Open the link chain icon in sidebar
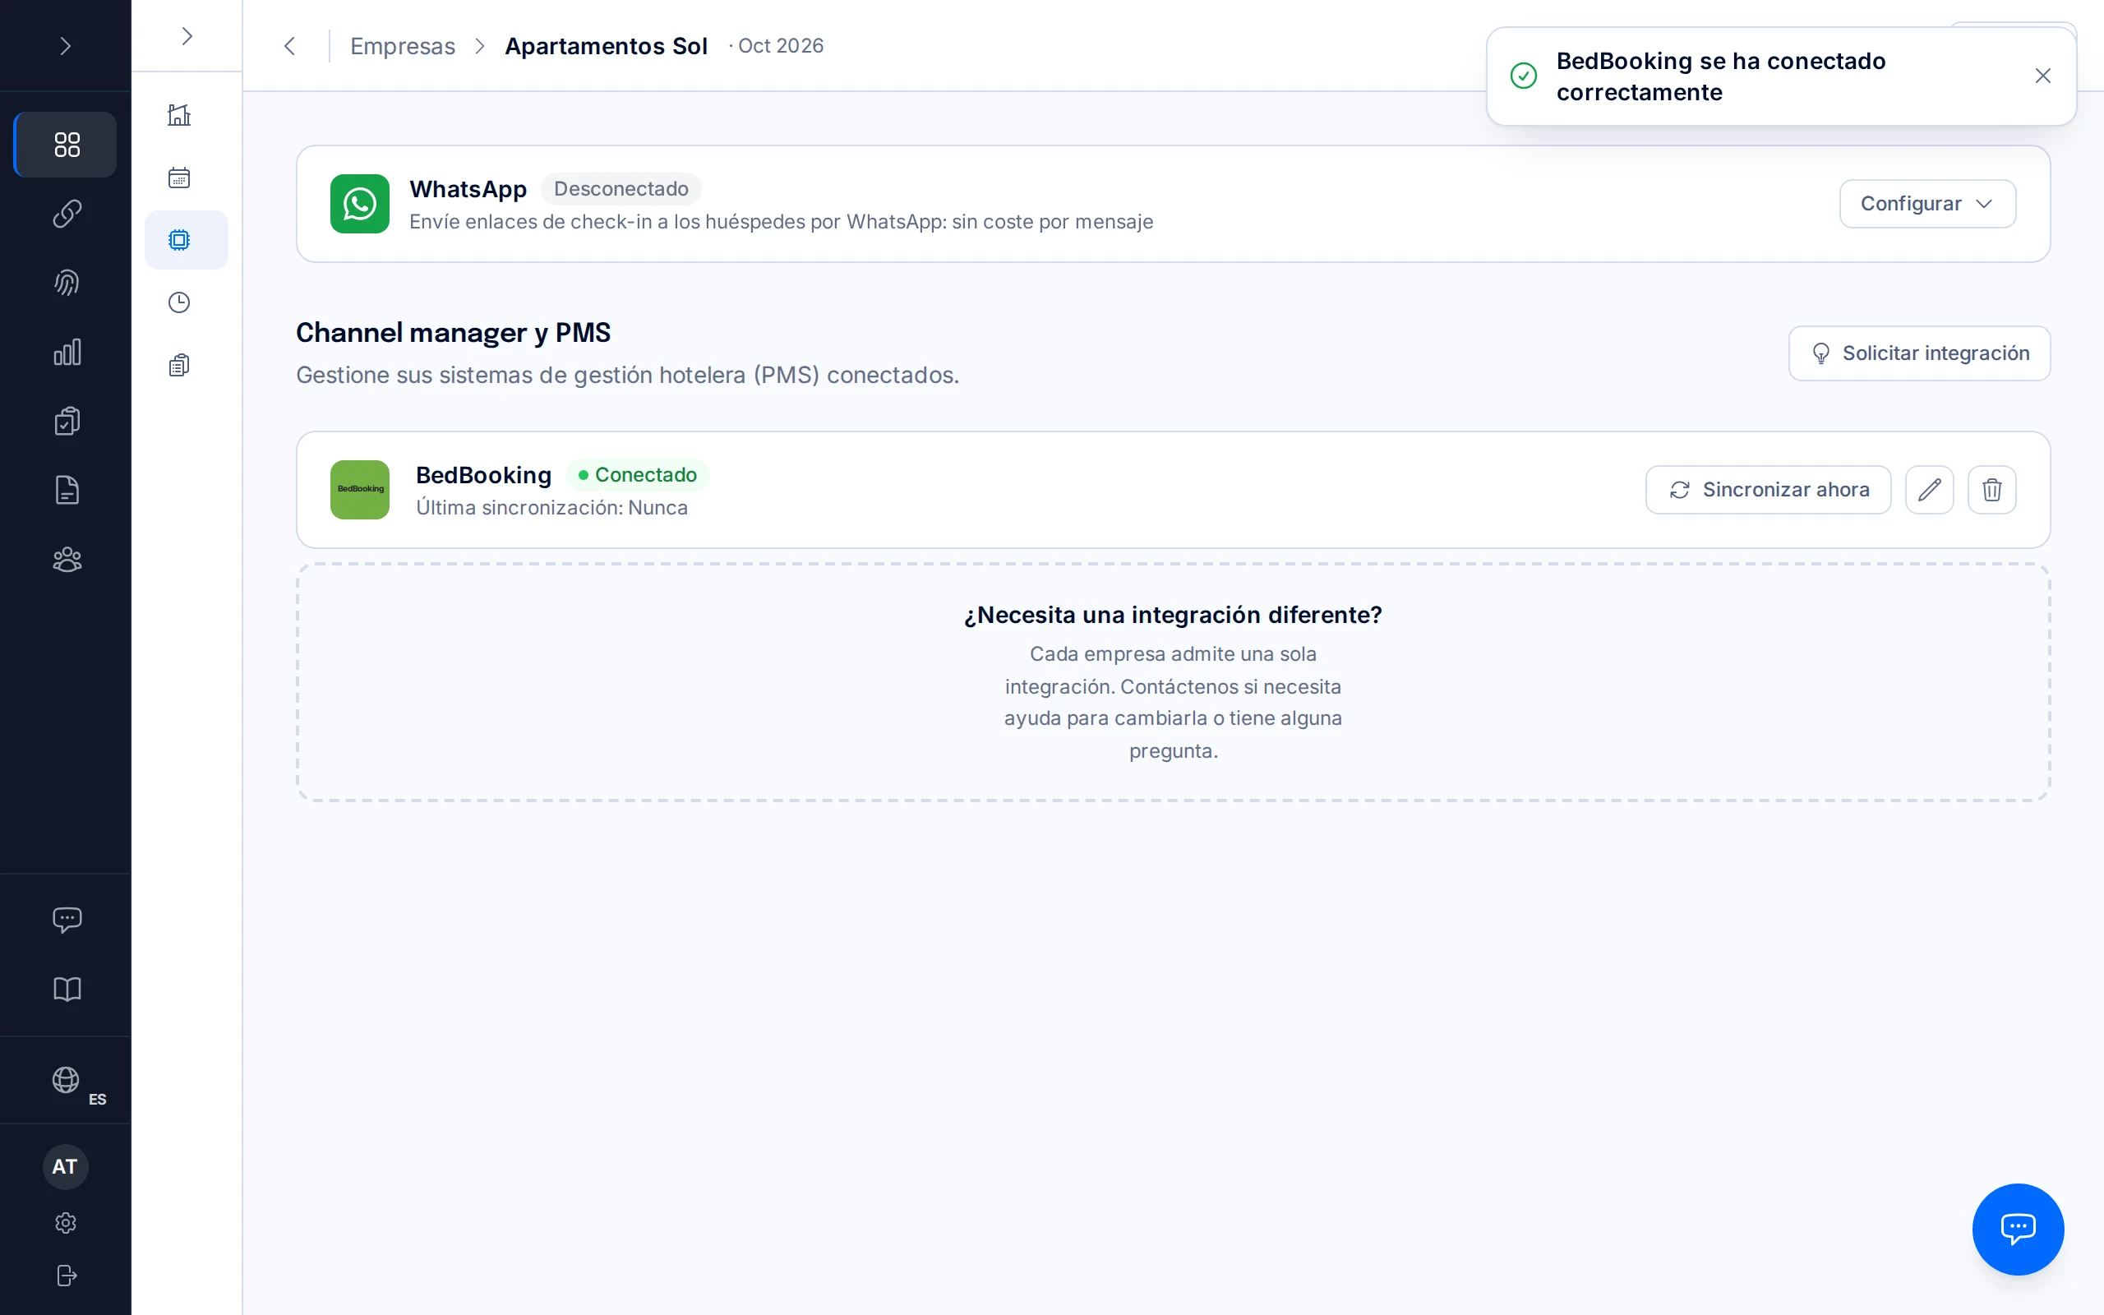This screenshot has width=2104, height=1315. 66,214
